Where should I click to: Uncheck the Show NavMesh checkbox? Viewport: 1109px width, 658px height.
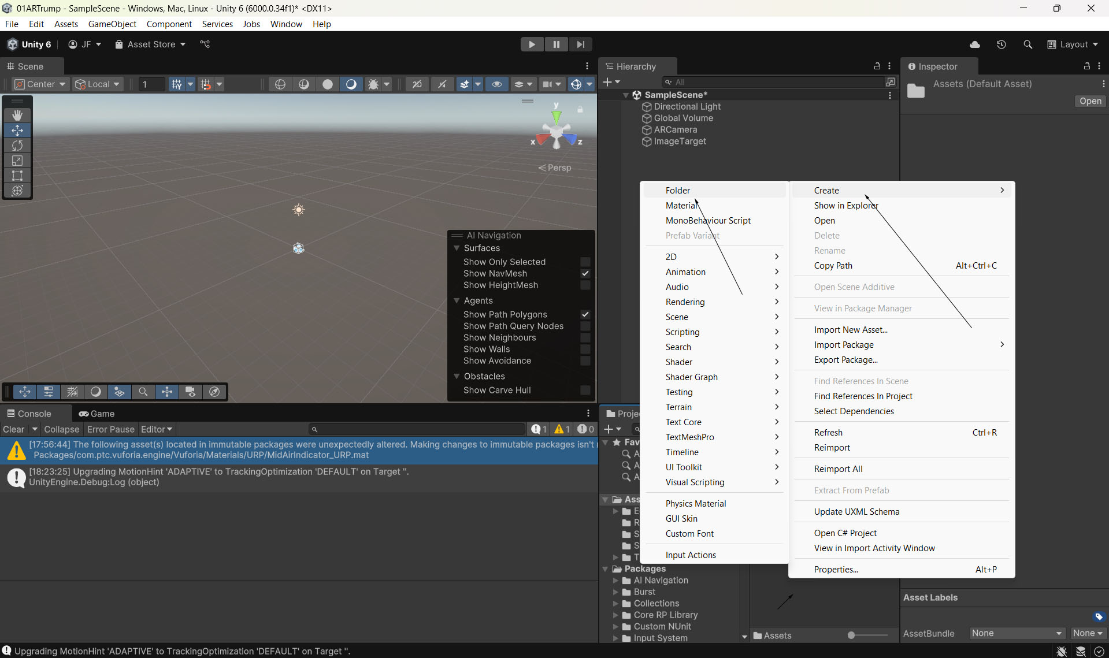pos(585,273)
